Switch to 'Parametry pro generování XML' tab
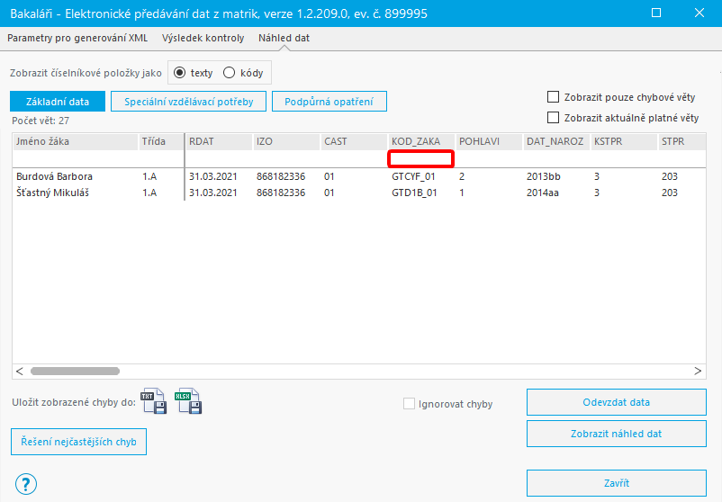Viewport: 722px width, 502px height. (77, 38)
